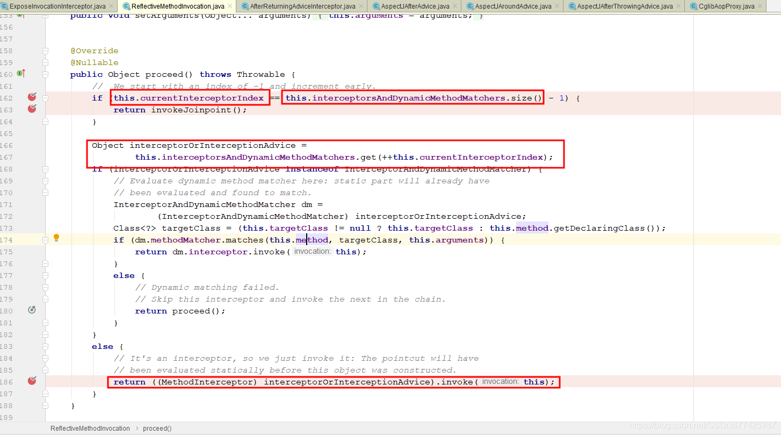Viewport: 781px width, 435px height.
Task: Select the ReflectiveMethodInvocation.java tab
Action: (178, 6)
